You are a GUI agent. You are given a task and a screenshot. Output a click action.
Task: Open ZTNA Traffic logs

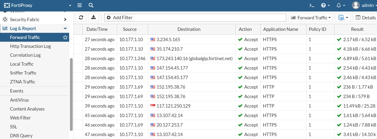(23, 82)
